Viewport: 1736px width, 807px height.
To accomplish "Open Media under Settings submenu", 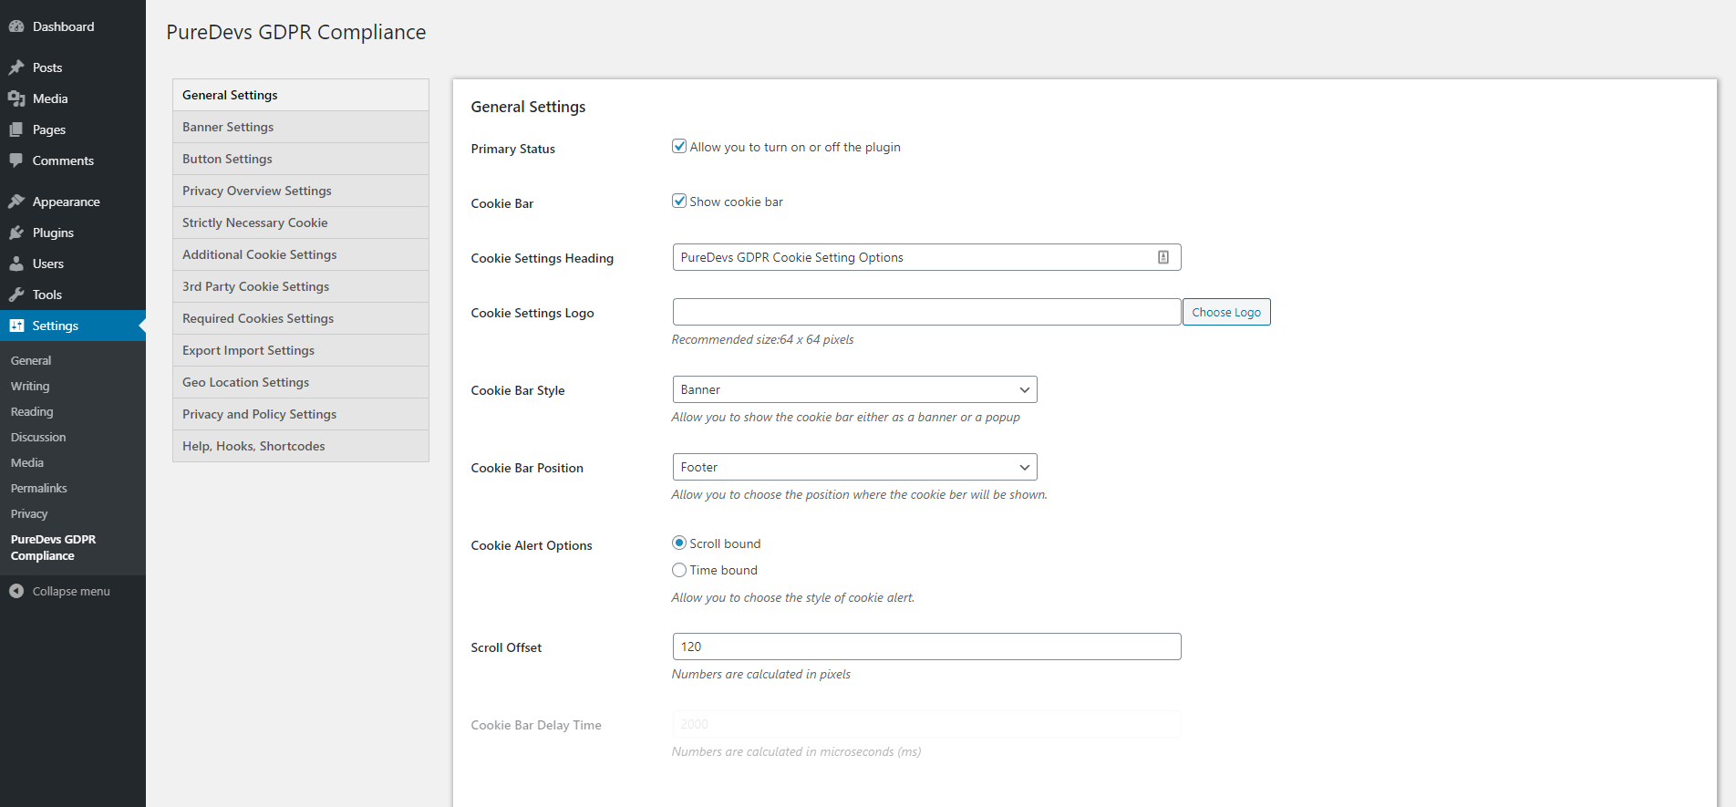I will (27, 462).
